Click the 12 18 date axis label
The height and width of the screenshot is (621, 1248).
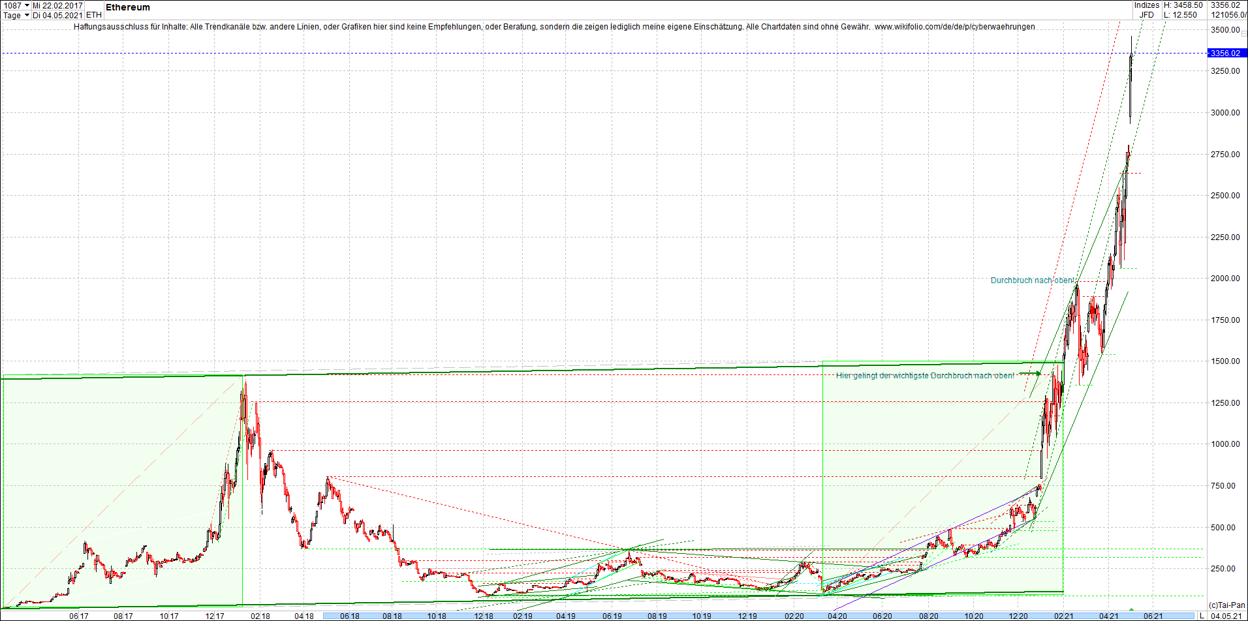click(484, 616)
